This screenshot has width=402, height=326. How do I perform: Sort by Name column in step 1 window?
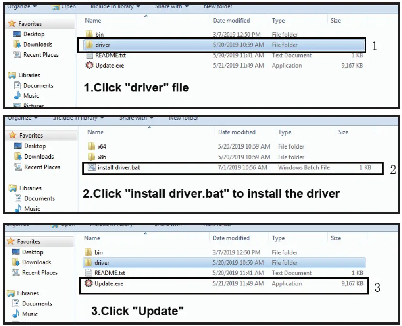(93, 21)
